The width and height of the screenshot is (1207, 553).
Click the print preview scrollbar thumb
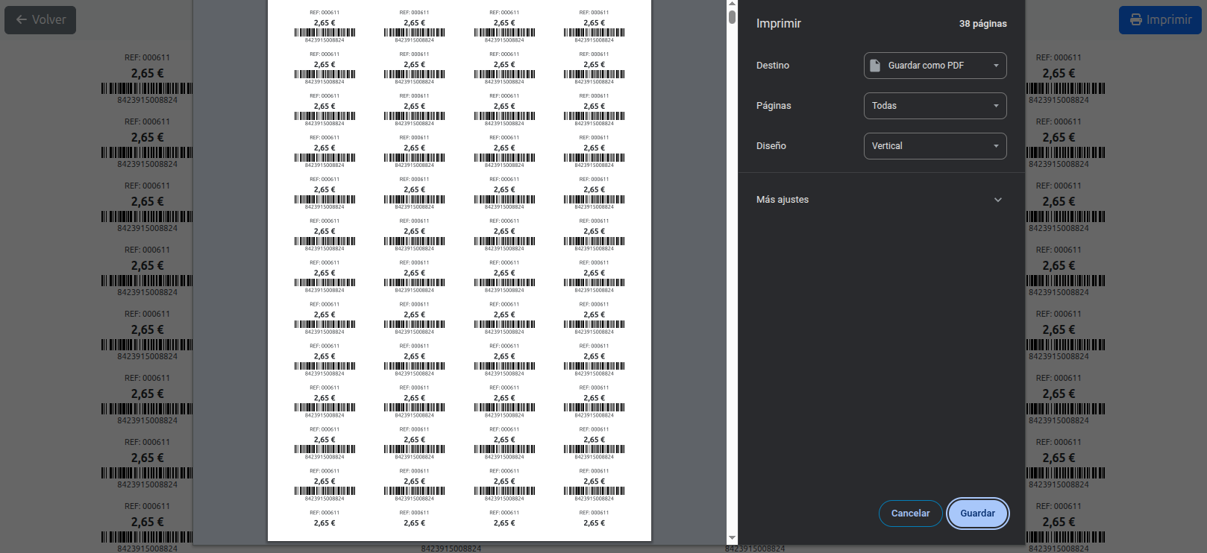732,17
